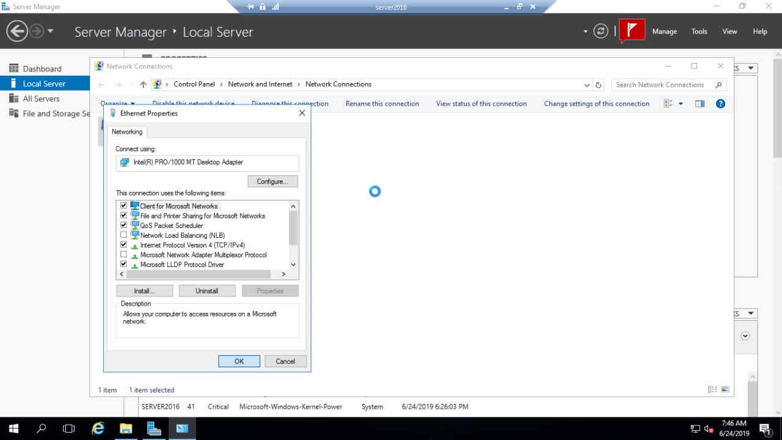Click View status of this connection
782x440 pixels.
tap(481, 104)
